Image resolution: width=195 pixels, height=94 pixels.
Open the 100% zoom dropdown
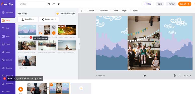(91, 10)
